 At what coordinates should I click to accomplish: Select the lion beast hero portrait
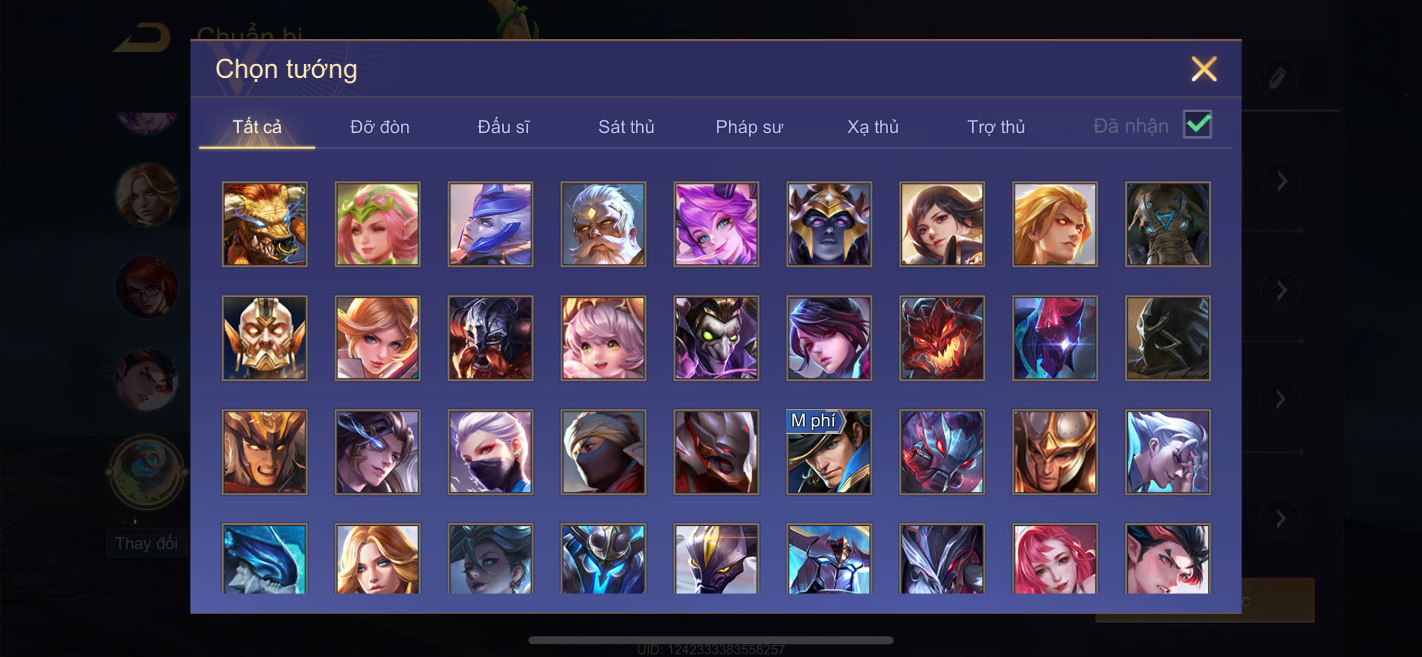tap(265, 224)
